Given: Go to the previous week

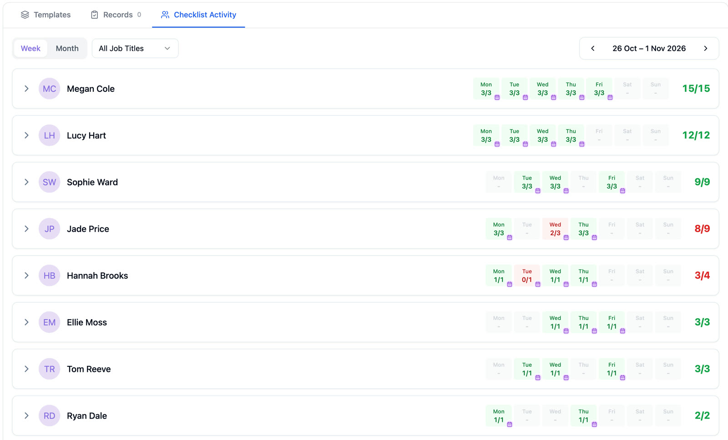Looking at the screenshot, I should tap(593, 48).
